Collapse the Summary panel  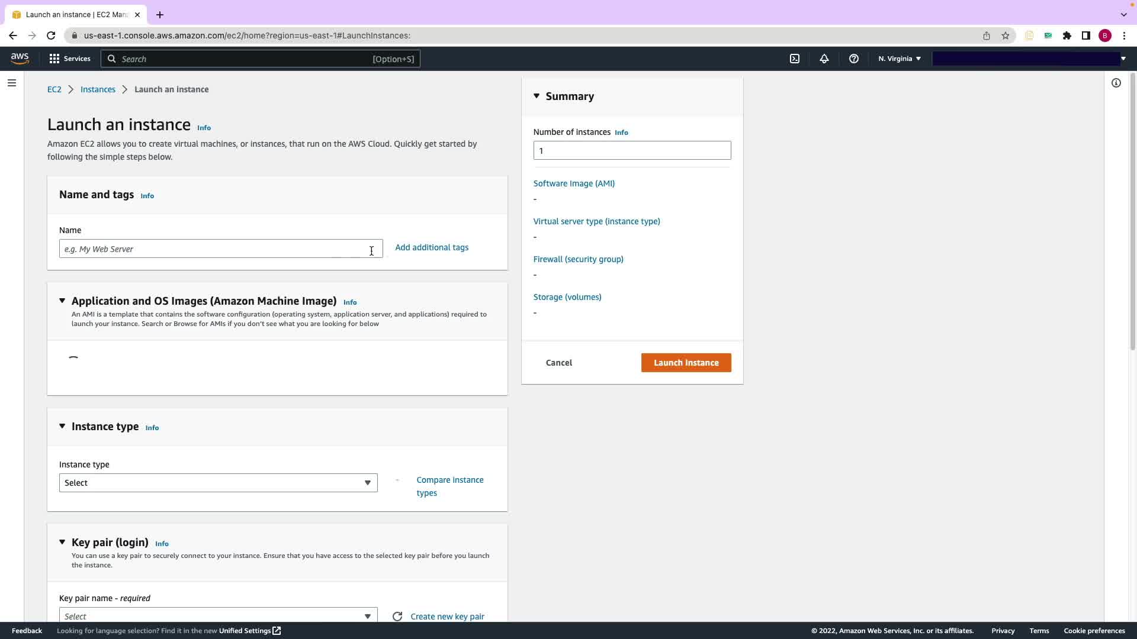pos(537,96)
